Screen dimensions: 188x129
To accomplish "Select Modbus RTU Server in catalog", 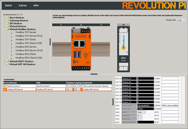I will (x=26, y=47).
